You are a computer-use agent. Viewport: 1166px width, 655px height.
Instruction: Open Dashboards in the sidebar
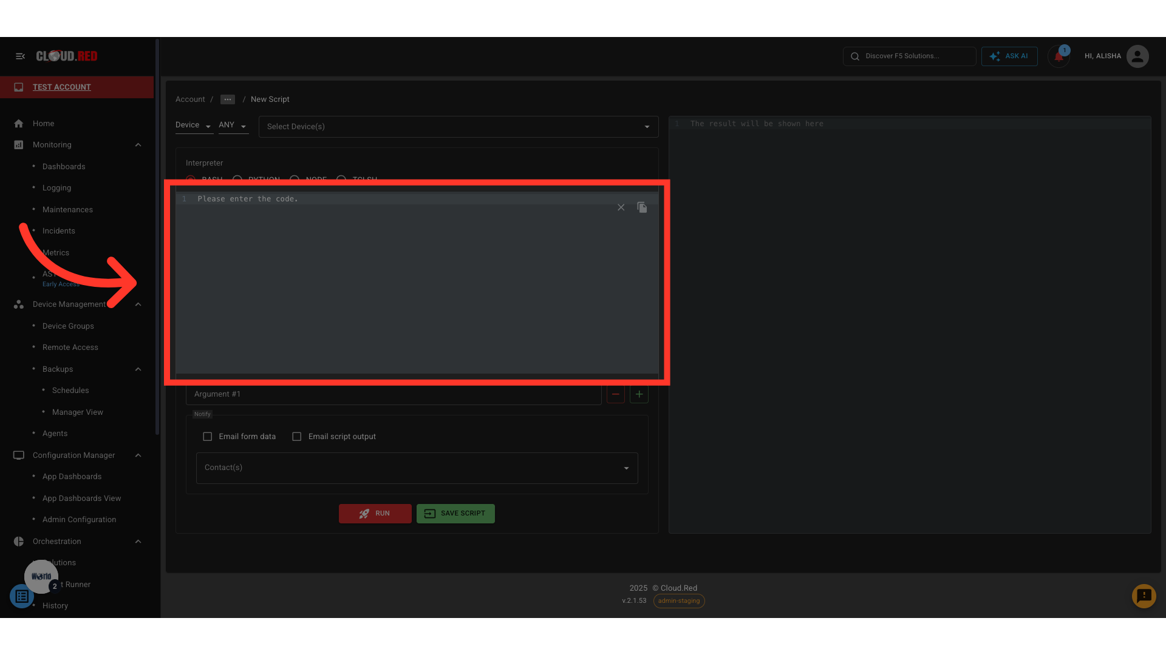pos(64,167)
